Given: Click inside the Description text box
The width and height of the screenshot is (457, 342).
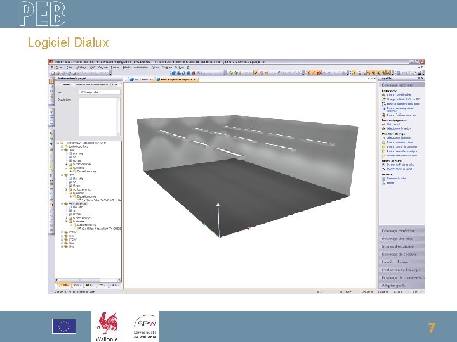Looking at the screenshot, I should click(98, 116).
